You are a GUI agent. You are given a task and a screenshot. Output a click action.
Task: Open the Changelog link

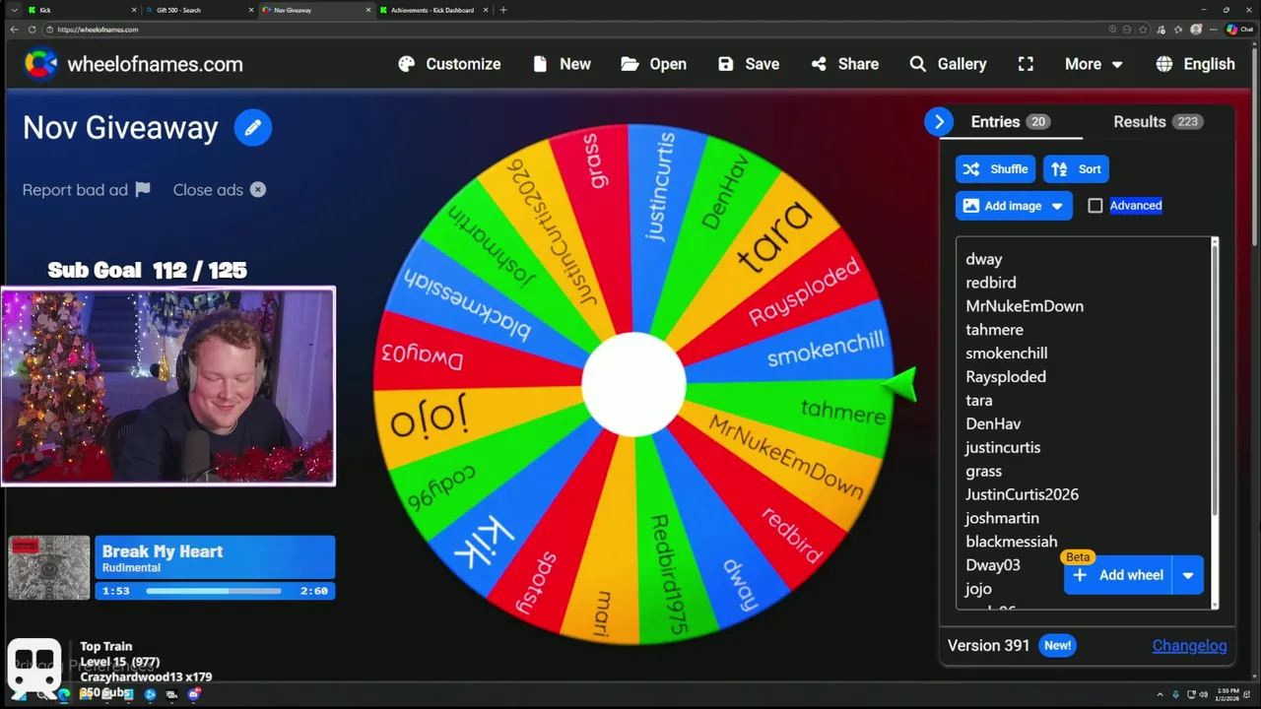click(1189, 646)
